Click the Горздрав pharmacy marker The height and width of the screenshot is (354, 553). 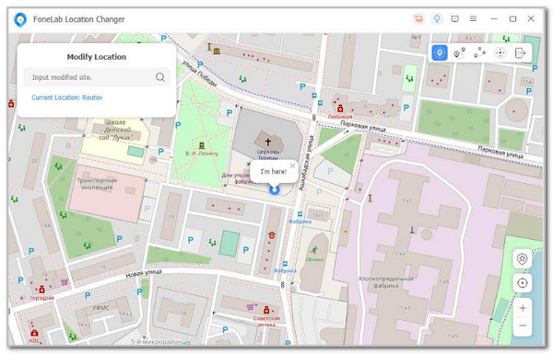point(41,290)
